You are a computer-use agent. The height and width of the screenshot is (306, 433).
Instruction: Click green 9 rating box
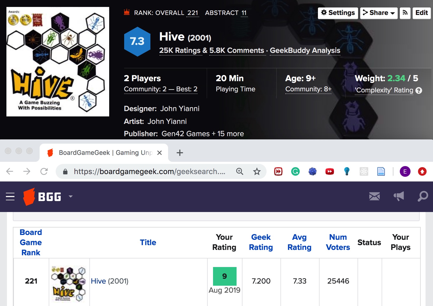(x=225, y=276)
